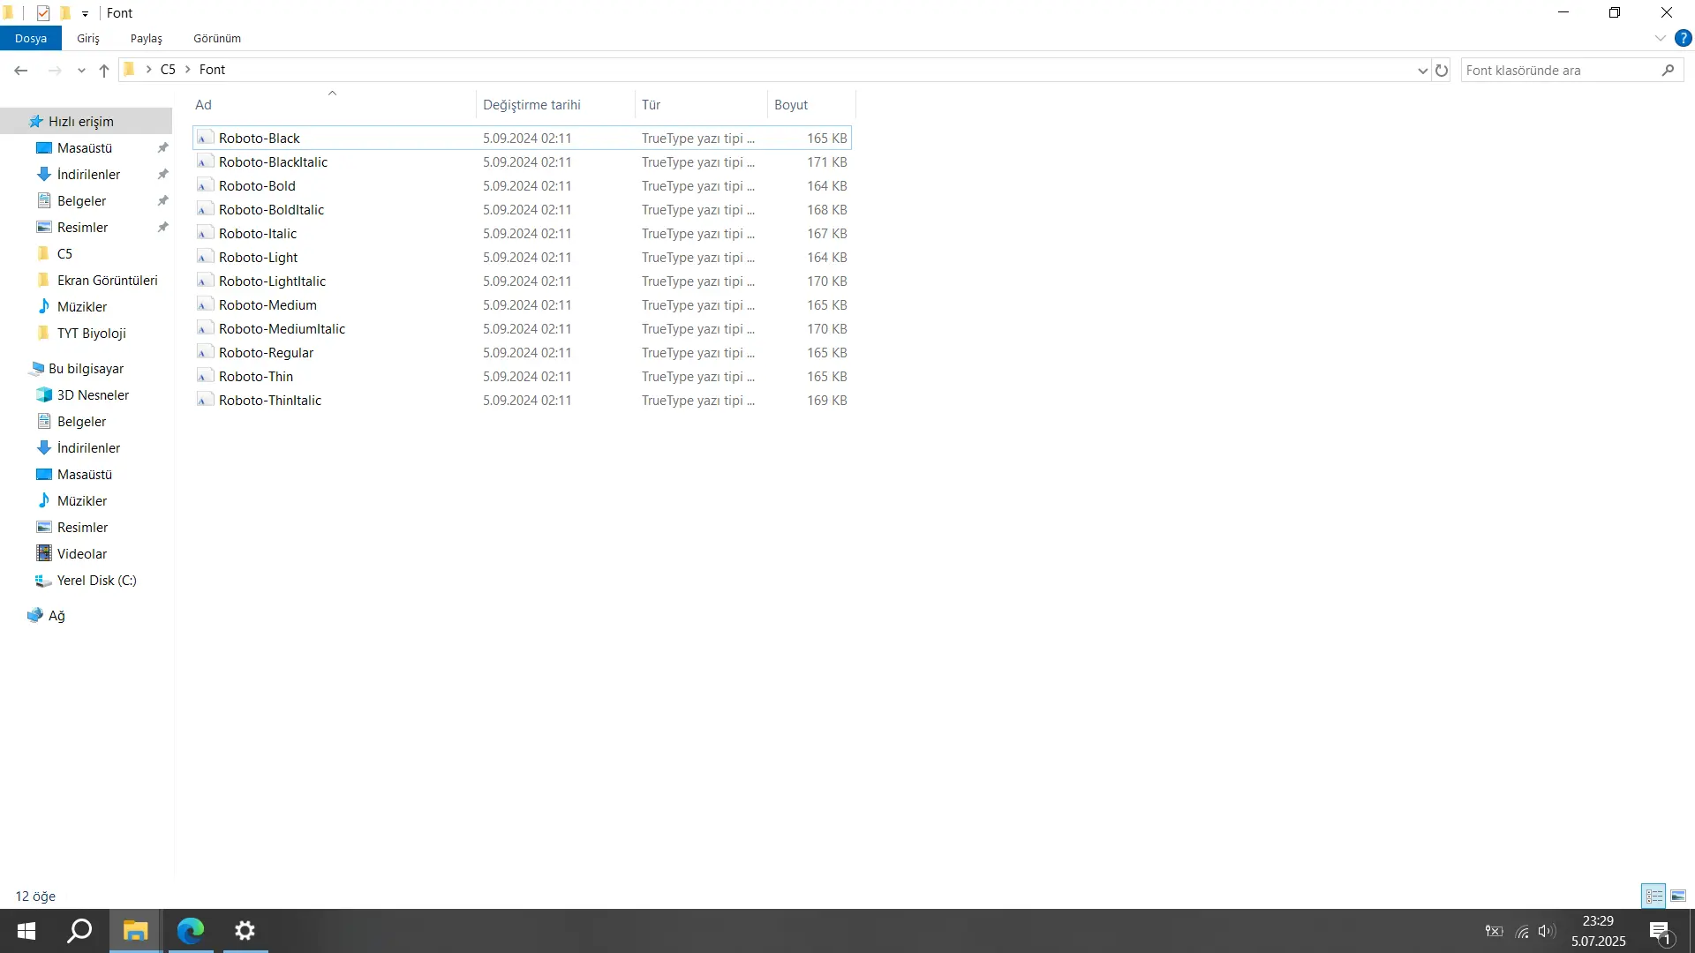
Task: Open Customize Quick Access Toolbar dropdown
Action: 85,14
